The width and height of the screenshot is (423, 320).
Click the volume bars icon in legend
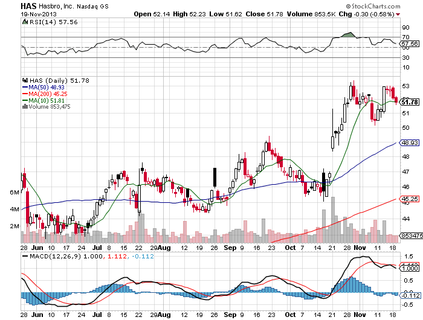pos(25,106)
